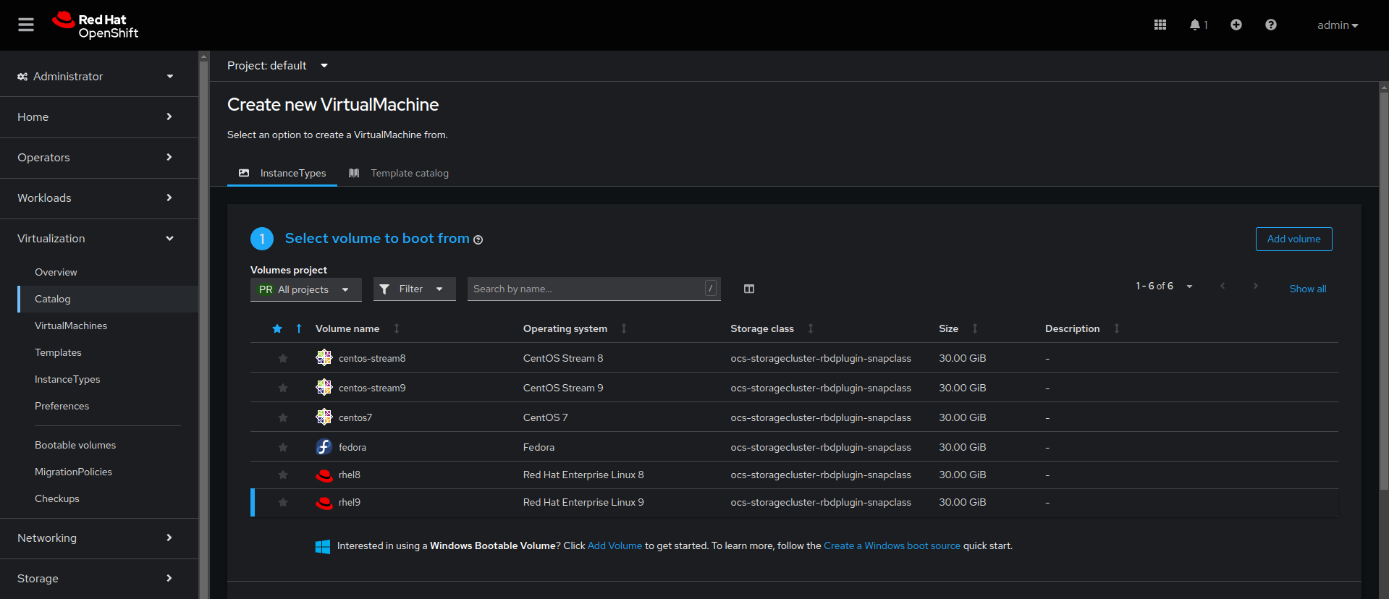
Task: Switch to the Template catalog tab
Action: pyautogui.click(x=409, y=173)
